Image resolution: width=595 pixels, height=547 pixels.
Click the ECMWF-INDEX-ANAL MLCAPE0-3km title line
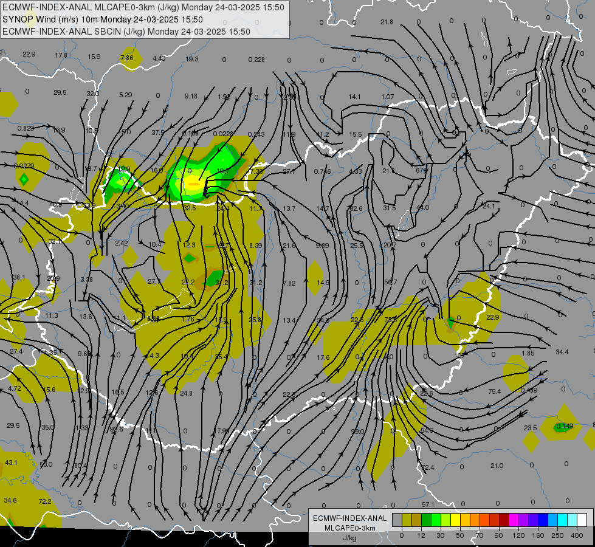click(x=143, y=7)
